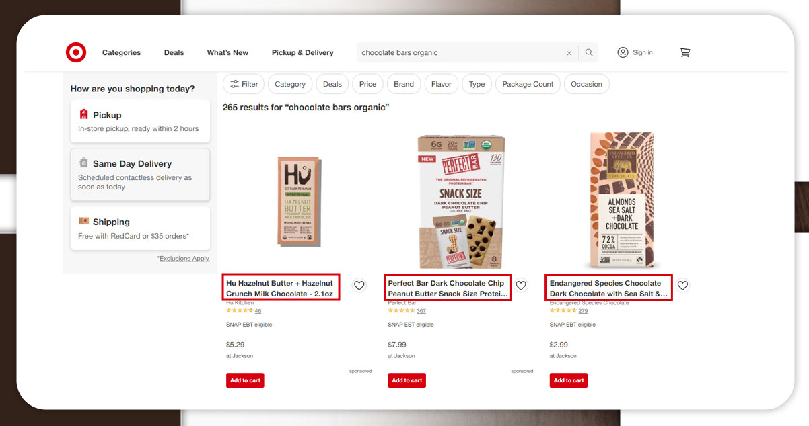Choose the Same Day Delivery option

(x=140, y=175)
